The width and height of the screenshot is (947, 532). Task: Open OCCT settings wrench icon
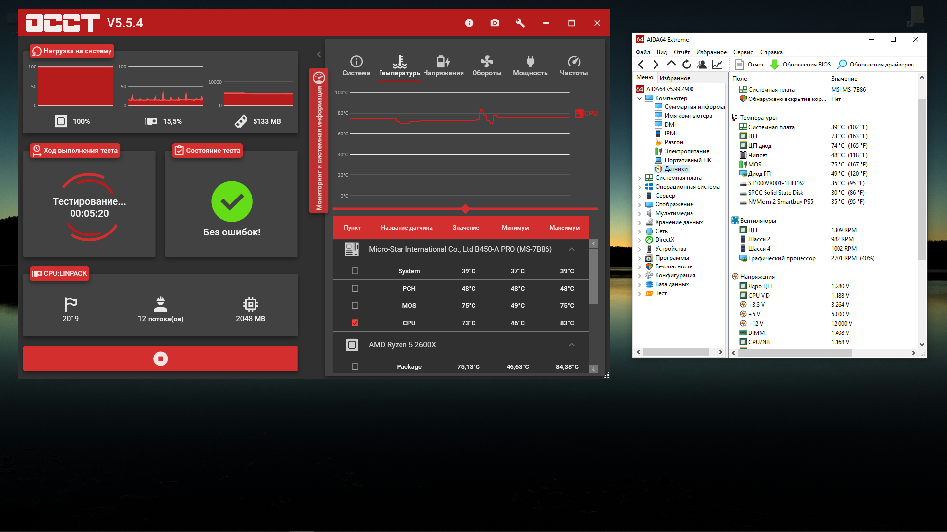pyautogui.click(x=520, y=23)
